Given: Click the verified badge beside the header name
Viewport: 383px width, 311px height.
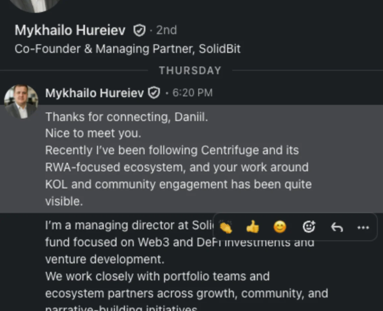Looking at the screenshot, I should click(x=139, y=31).
